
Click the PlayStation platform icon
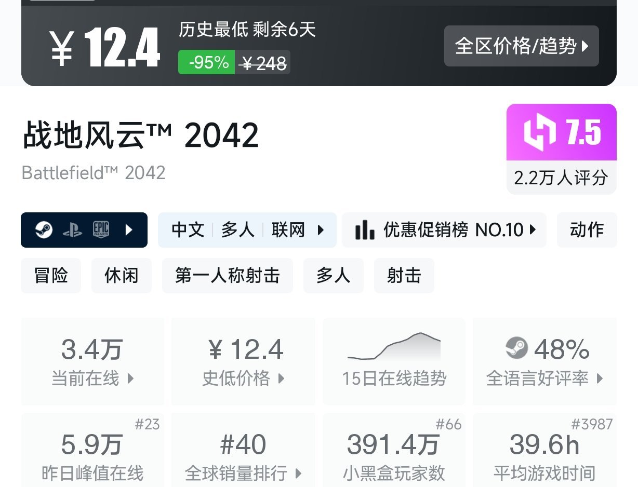point(72,230)
